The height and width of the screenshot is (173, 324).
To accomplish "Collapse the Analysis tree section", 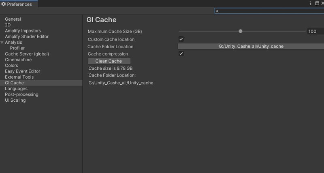I will (2, 43).
